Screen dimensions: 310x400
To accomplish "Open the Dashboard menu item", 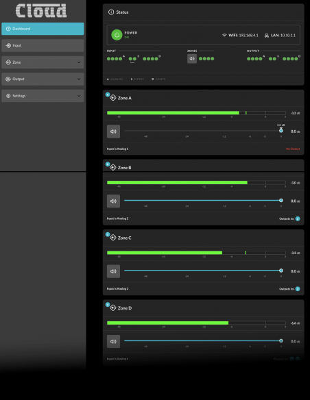I will click(x=43, y=29).
